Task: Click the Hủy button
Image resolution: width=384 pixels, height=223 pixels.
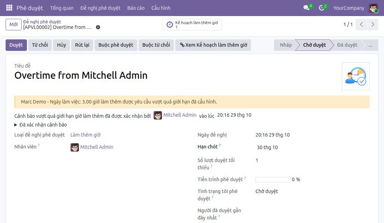Action: point(61,45)
